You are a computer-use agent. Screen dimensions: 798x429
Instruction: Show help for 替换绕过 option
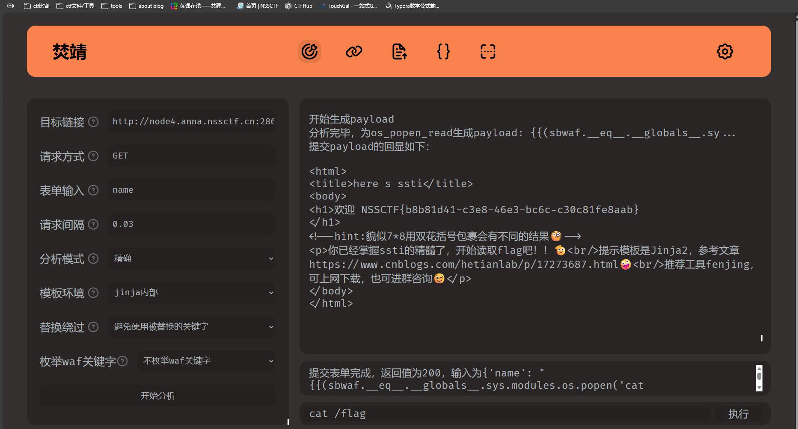tap(93, 327)
